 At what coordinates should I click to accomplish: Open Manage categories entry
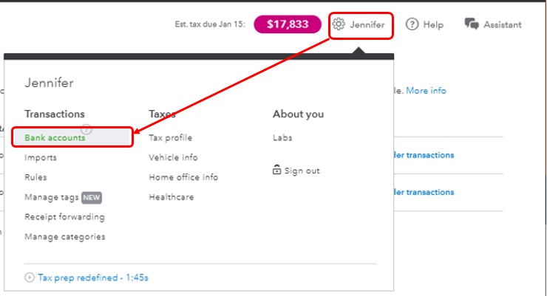click(x=64, y=237)
